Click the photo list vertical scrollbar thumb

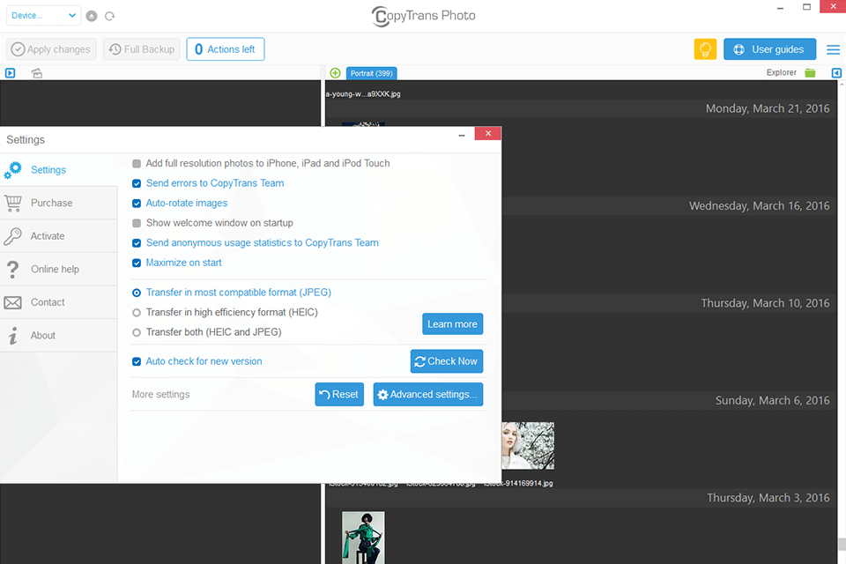[842, 544]
